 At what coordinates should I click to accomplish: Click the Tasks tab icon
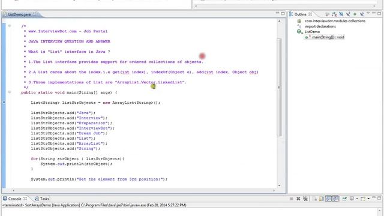coord(37,199)
